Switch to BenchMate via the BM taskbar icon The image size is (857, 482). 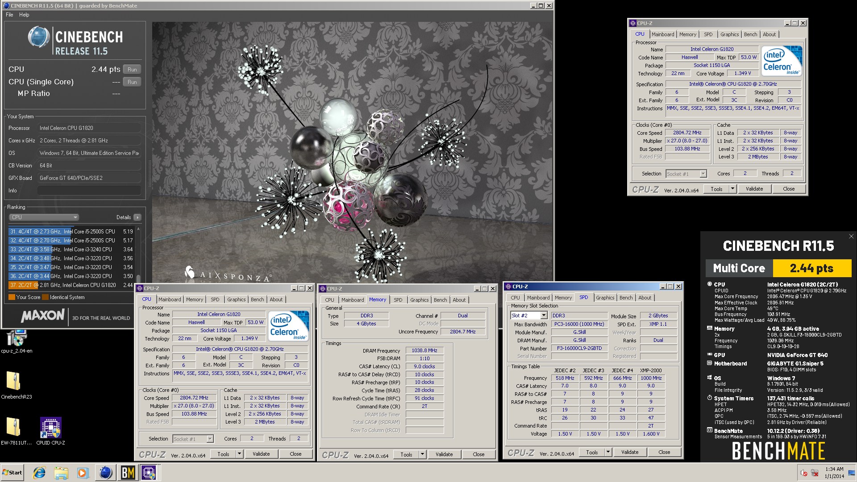pyautogui.click(x=128, y=473)
